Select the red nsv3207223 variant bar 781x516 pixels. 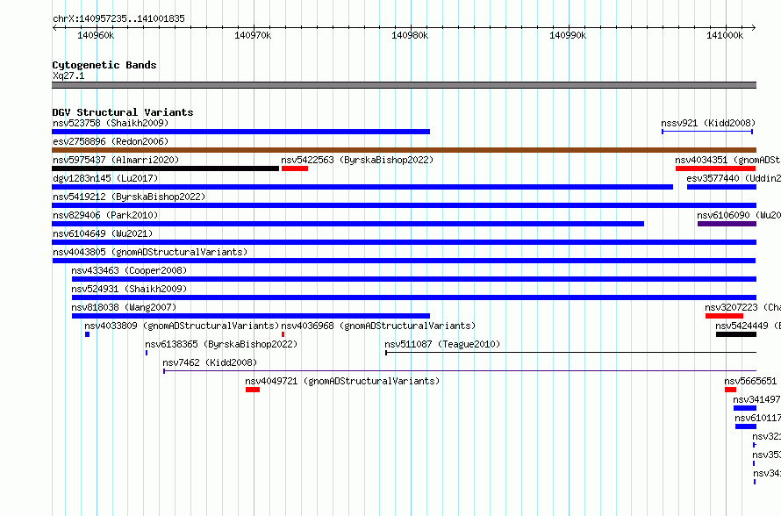(724, 316)
